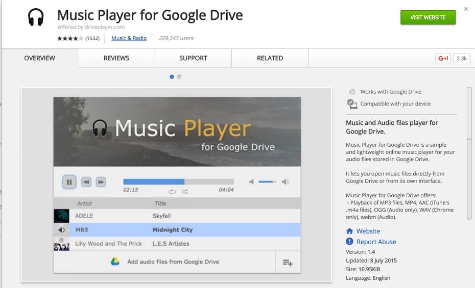The width and height of the screenshot is (475, 288).
Task: Click the Compatible with your device icon
Action: pyautogui.click(x=352, y=103)
